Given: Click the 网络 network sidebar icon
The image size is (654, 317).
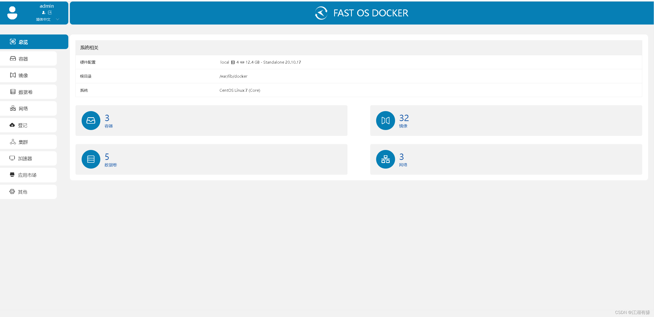Looking at the screenshot, I should coord(13,108).
